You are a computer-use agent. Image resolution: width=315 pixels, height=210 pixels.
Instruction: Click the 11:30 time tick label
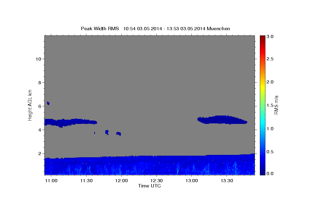pyautogui.click(x=86, y=181)
